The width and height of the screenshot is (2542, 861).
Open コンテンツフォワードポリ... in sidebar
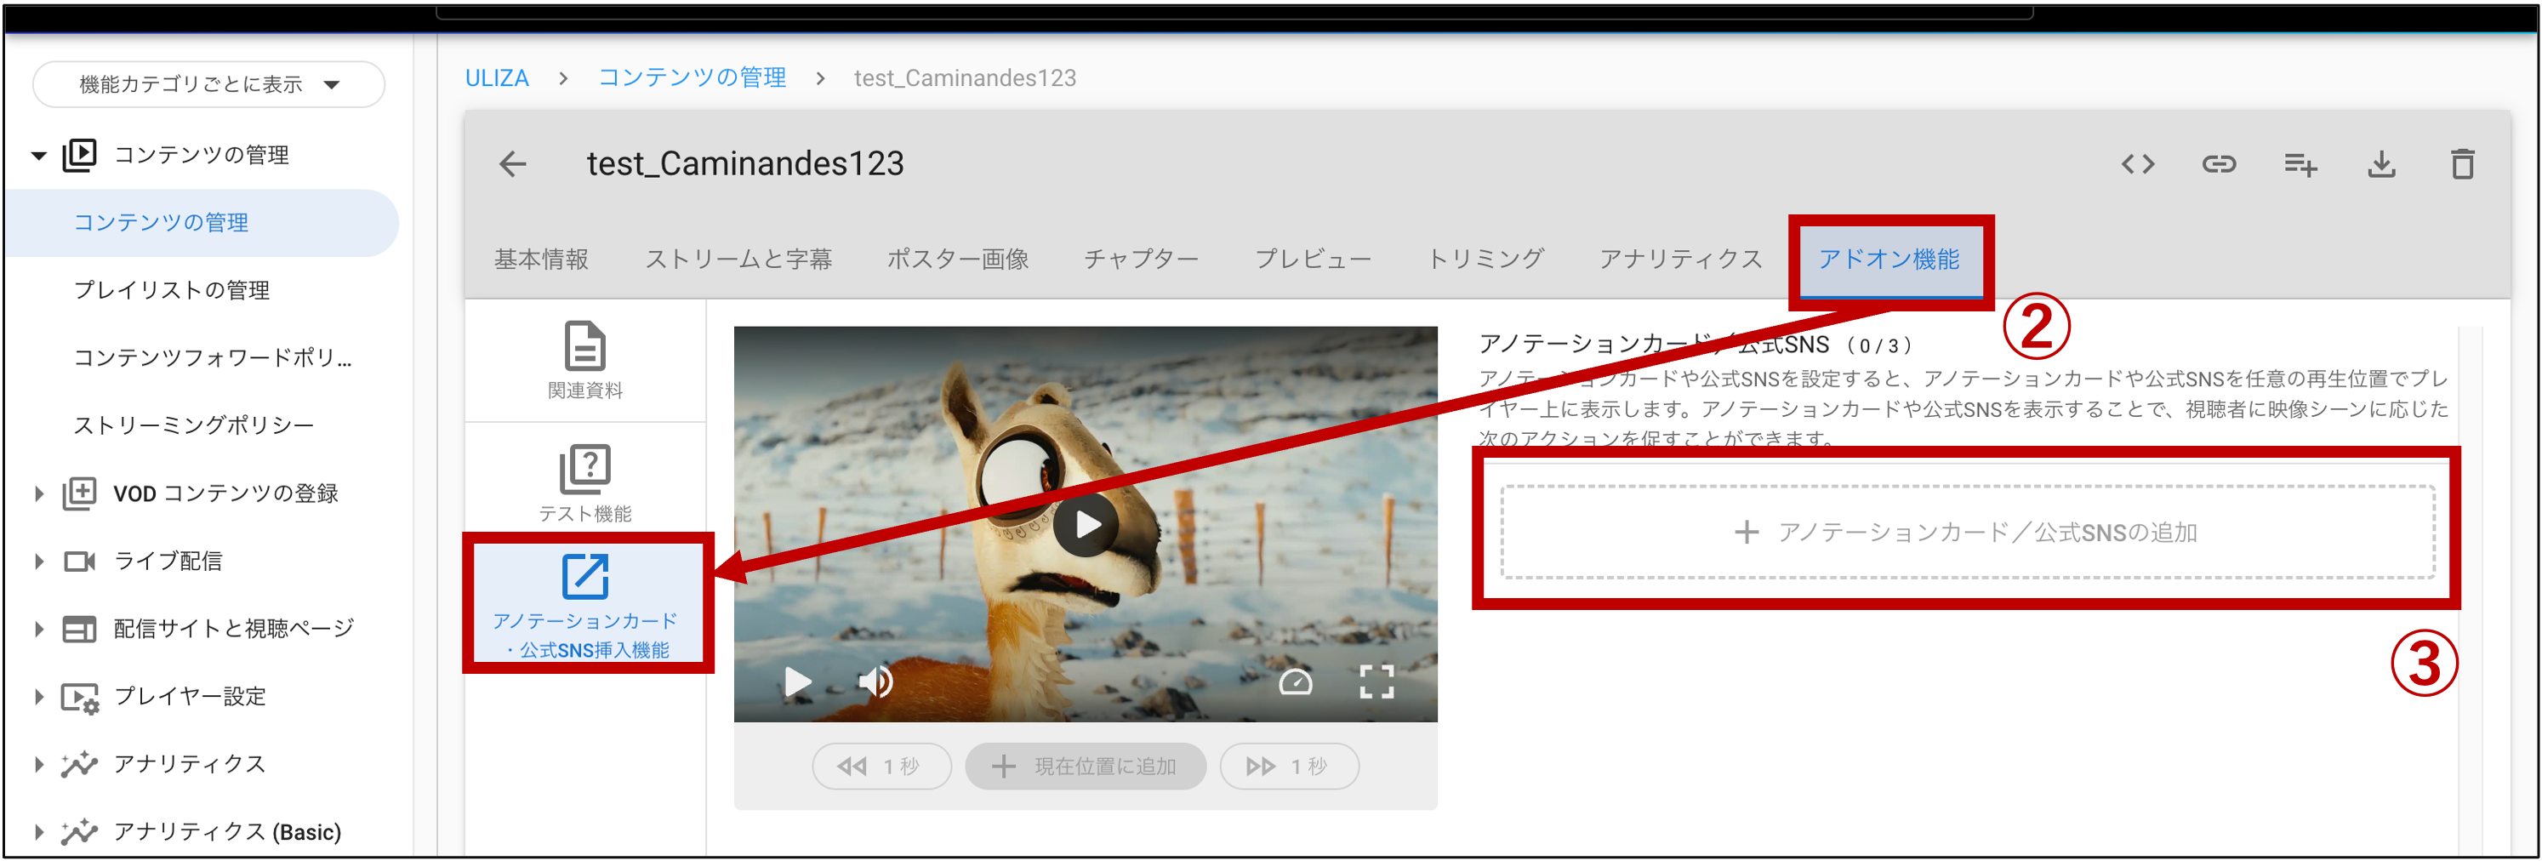[212, 357]
